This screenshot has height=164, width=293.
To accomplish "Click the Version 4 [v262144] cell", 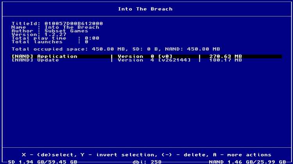I will pyautogui.click(x=154, y=60).
